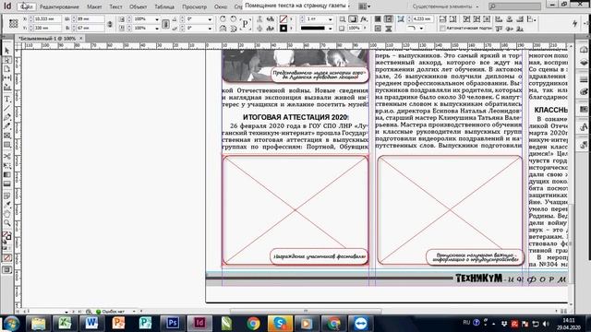
Task: Open the shear angle dropdown
Action: pos(210,29)
